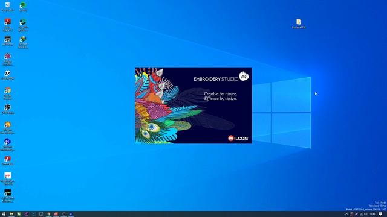Screen dimensions: 387x217
Task: Open the Action Center notification icon
Action: click(x=380, y=214)
